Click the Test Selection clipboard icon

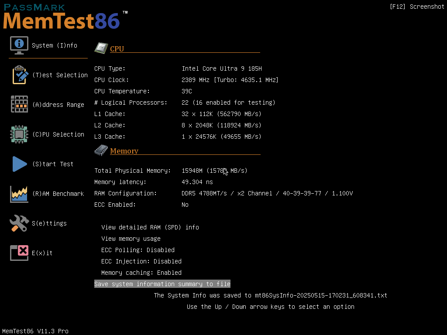[19, 75]
